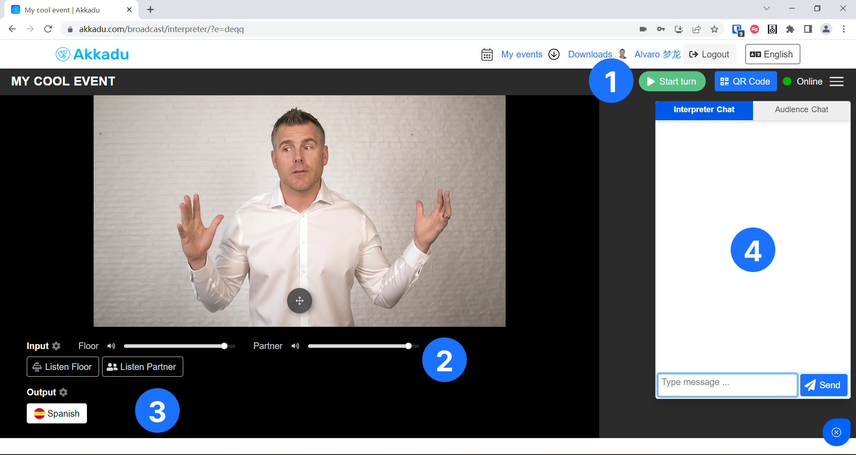
Task: Adjust the Partner volume slider
Action: pyautogui.click(x=363, y=346)
